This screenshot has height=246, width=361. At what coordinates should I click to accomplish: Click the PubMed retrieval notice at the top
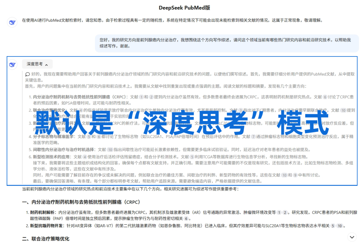(173, 20)
